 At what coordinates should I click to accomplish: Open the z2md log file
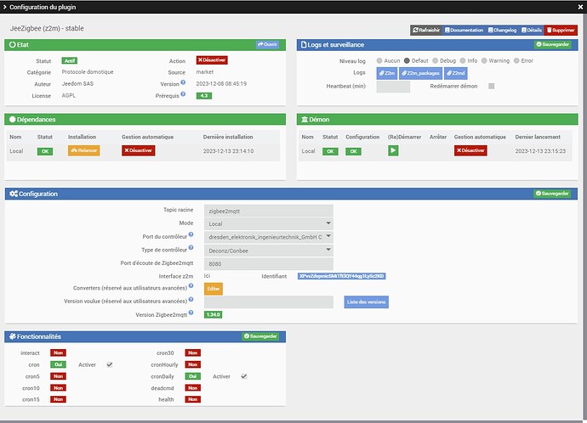[456, 73]
